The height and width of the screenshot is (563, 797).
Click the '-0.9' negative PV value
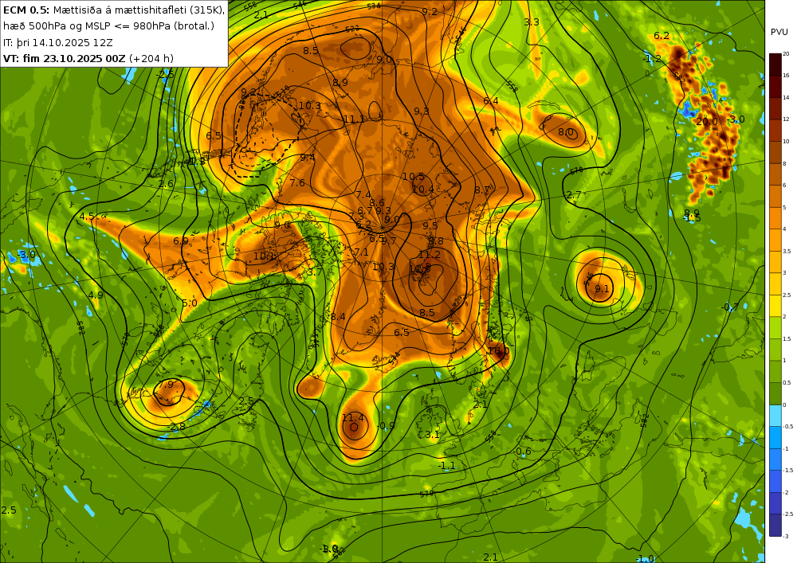click(387, 425)
